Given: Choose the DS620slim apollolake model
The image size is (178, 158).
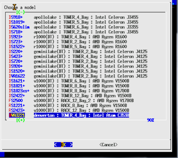Looking at the screenshot, I should [74, 27].
